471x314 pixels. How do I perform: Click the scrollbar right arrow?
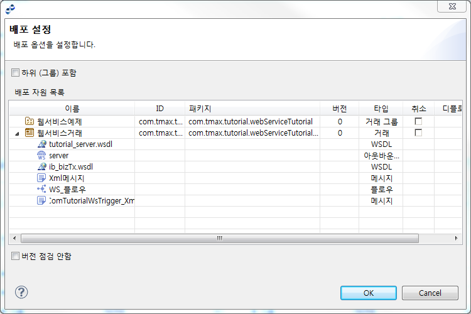click(x=457, y=238)
